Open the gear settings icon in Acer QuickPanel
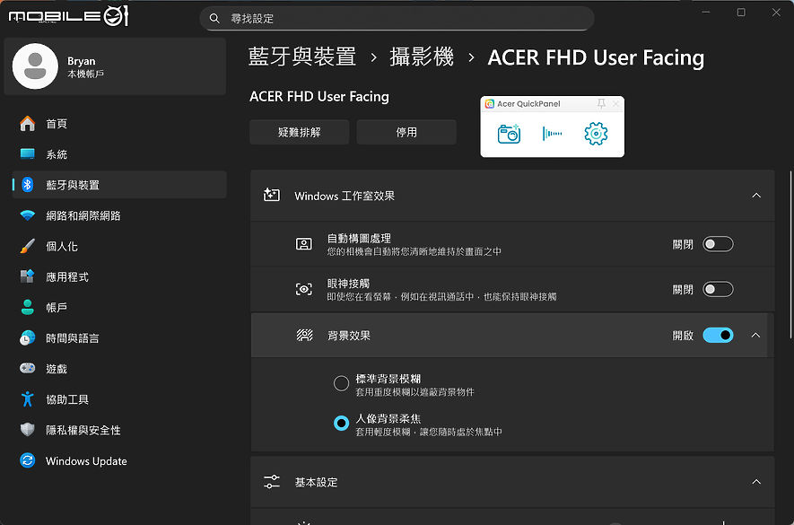 tap(596, 134)
